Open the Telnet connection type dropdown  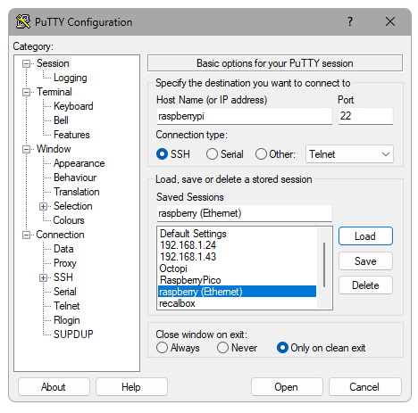click(x=349, y=154)
